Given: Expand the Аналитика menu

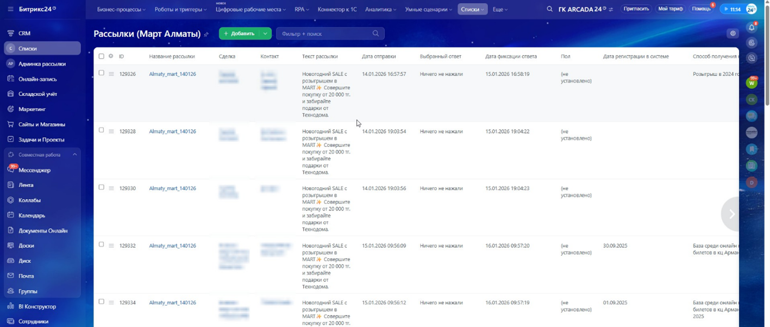Looking at the screenshot, I should pyautogui.click(x=380, y=9).
